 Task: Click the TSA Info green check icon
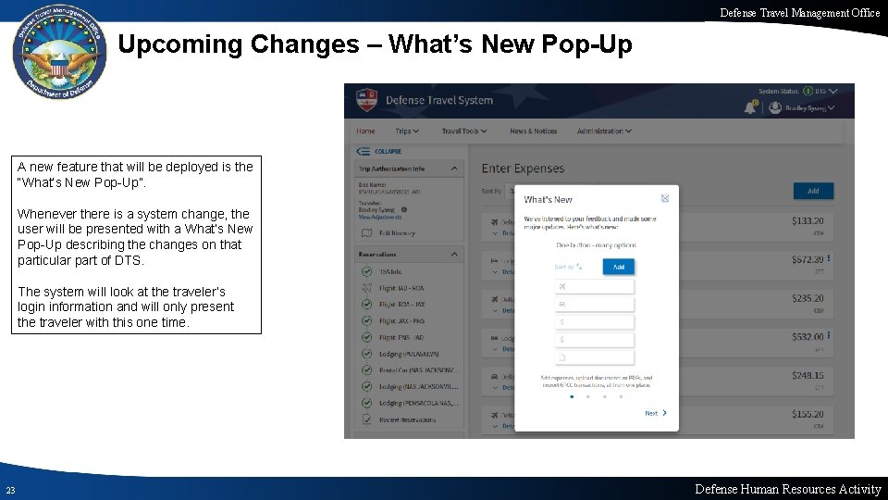(x=367, y=271)
